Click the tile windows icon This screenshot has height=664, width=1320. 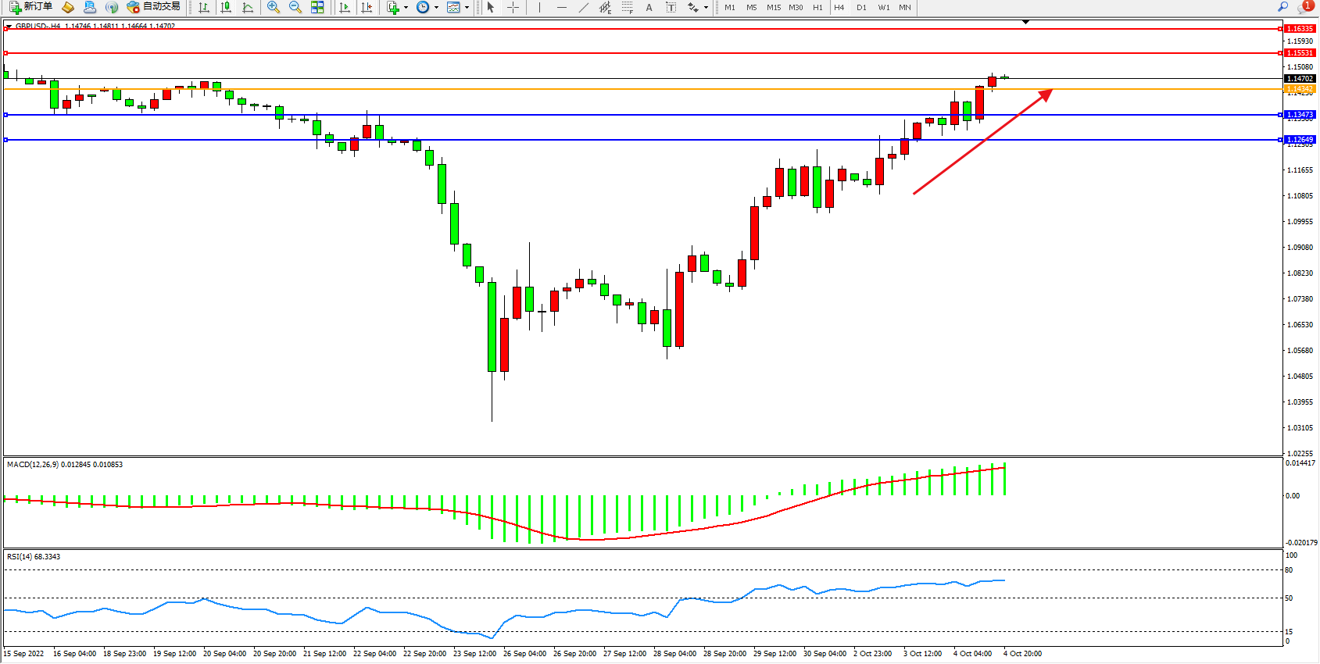[317, 7]
